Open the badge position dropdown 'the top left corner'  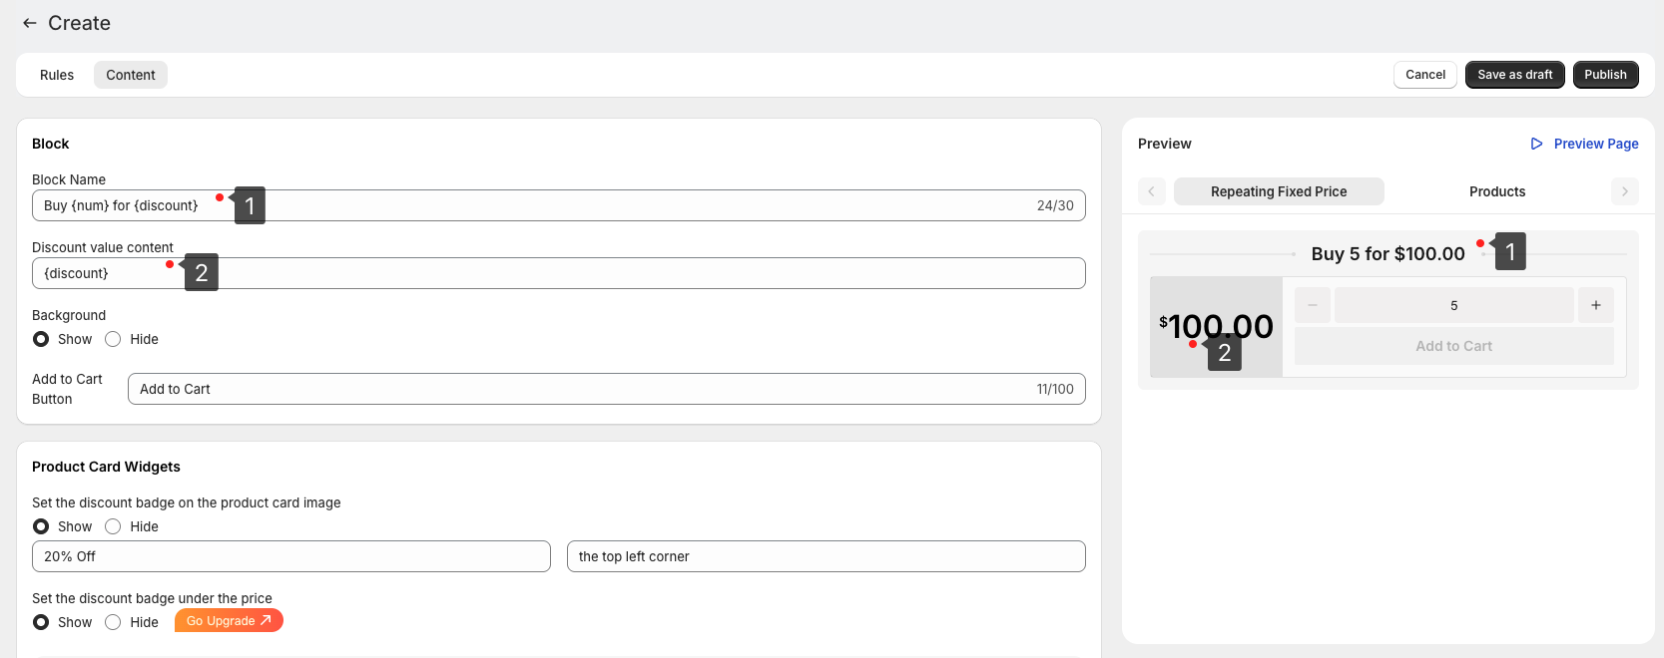pos(826,556)
